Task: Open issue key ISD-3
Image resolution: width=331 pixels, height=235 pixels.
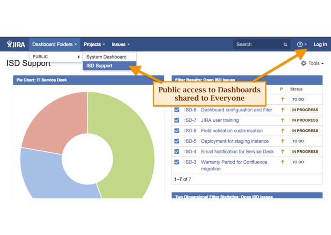Action: tap(190, 162)
